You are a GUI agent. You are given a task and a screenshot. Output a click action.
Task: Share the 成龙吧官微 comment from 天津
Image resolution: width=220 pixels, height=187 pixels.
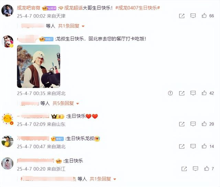point(182,16)
